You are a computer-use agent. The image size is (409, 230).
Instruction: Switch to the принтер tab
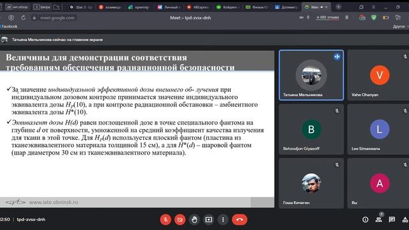[x=139, y=7]
